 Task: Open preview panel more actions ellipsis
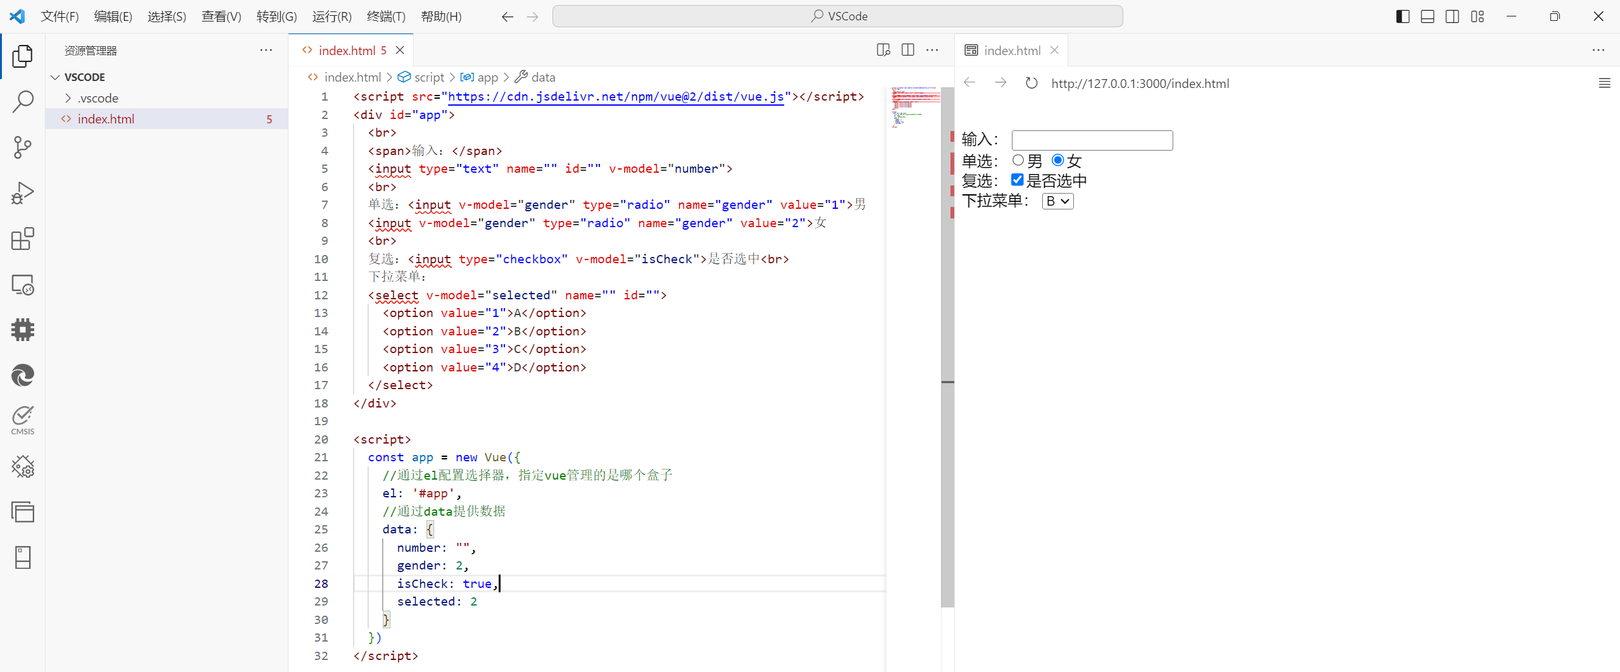(x=1598, y=50)
